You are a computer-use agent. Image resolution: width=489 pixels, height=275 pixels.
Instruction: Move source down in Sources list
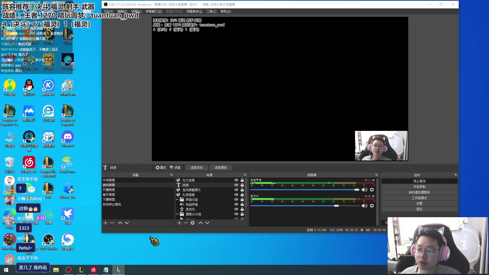pos(207,223)
